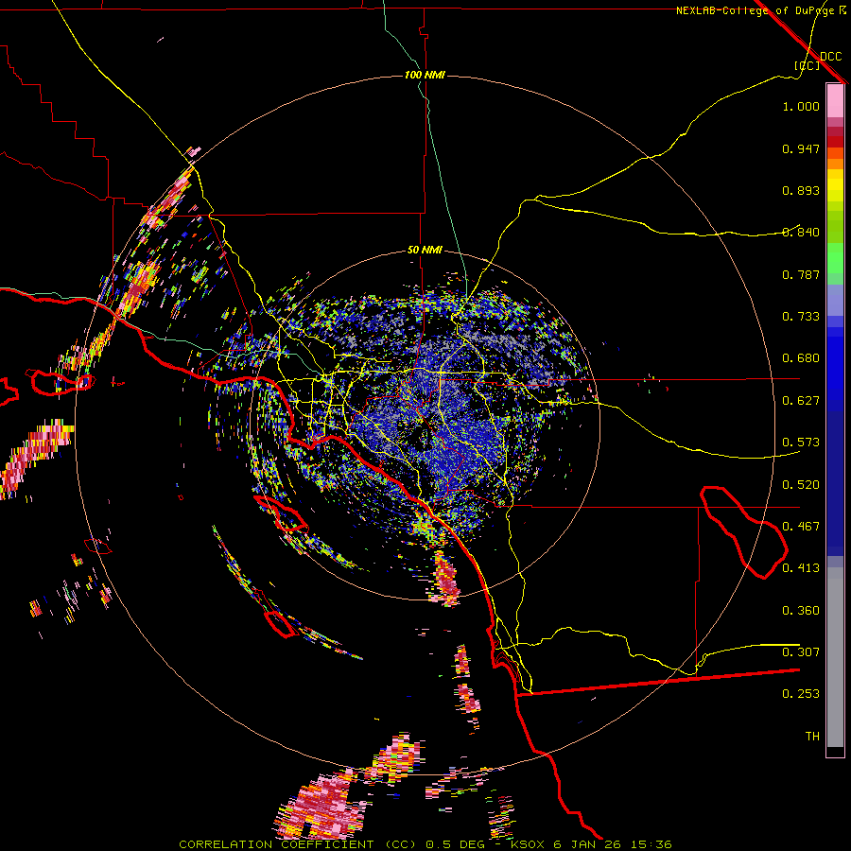
Task: Select the 0.787 scale value
Action: (801, 274)
